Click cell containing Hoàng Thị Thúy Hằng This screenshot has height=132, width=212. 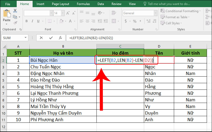(63, 87)
